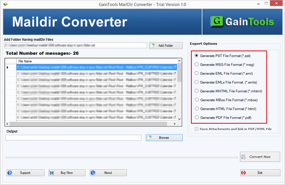Click the conversion progress bar
The height and width of the screenshot is (185, 285).
click(120, 157)
